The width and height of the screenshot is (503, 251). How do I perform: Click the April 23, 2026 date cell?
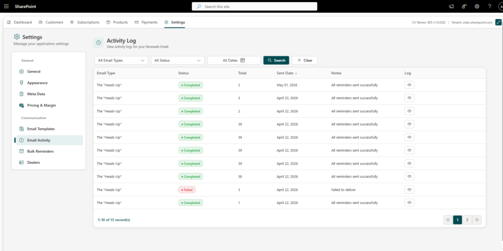click(287, 98)
